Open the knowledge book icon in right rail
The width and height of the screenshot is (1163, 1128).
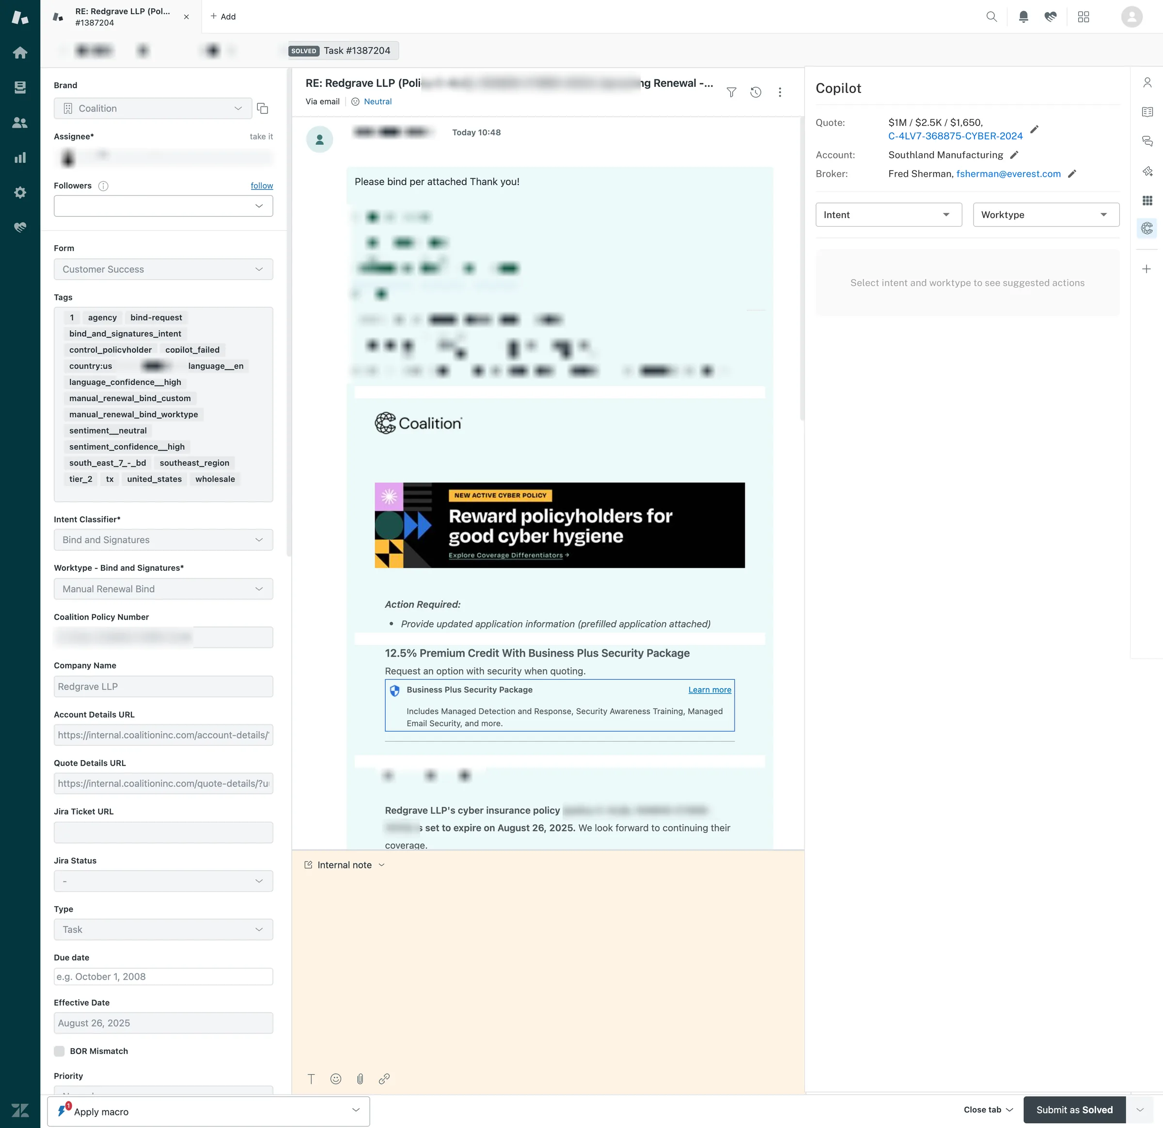[1147, 111]
